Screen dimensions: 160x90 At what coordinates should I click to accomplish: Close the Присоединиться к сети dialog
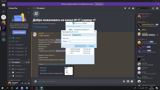[x=95, y=32]
